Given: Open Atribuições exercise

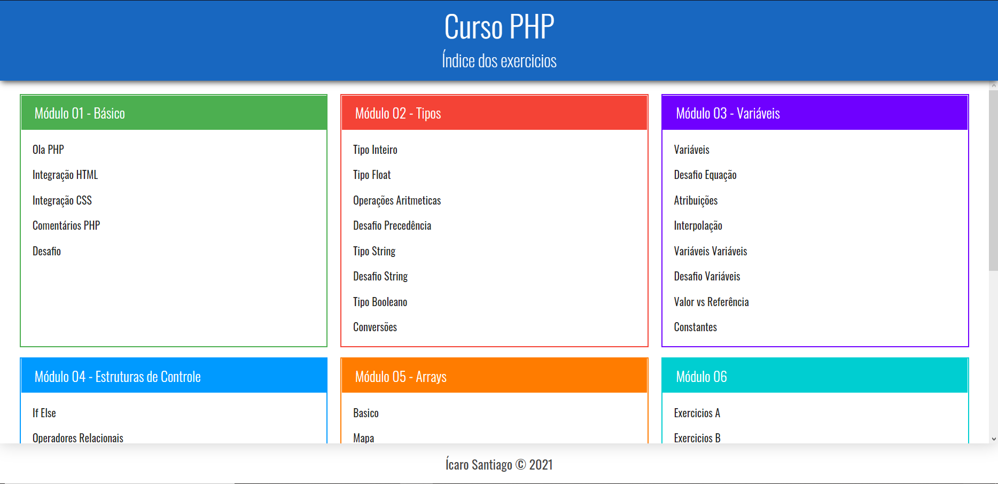Looking at the screenshot, I should [696, 200].
